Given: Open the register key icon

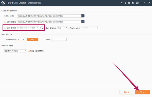Looking at the screenshot, I should coord(125,3).
